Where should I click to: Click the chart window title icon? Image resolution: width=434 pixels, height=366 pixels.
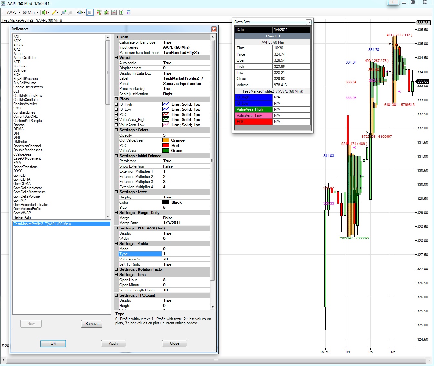tap(3, 3)
